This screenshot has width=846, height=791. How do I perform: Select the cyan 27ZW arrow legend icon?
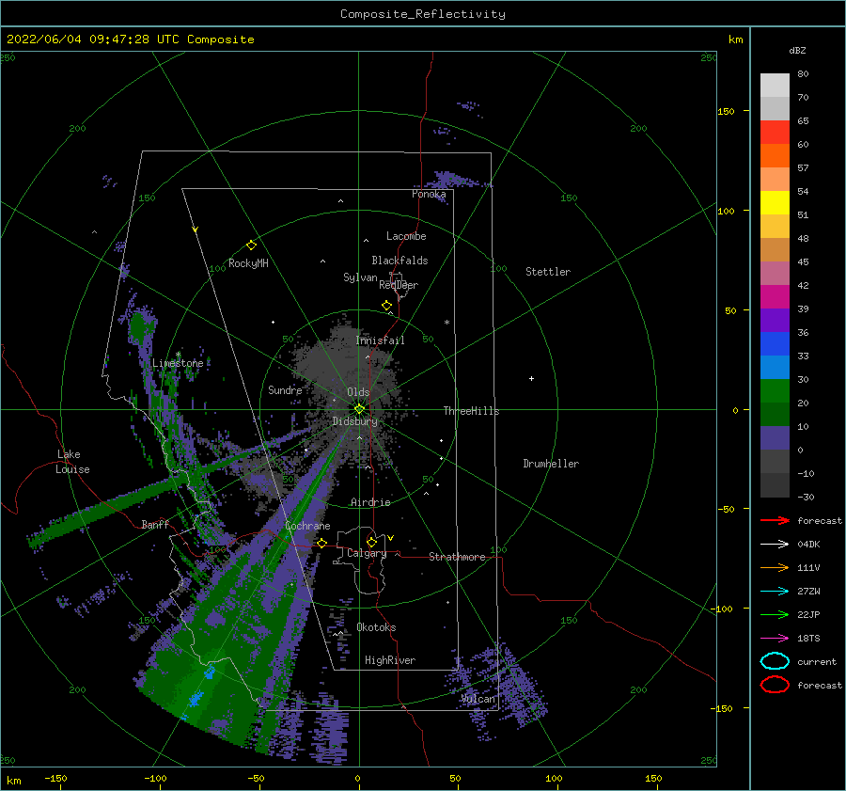(775, 592)
